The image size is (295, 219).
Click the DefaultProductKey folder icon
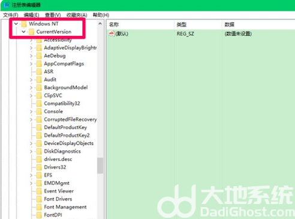[x=39, y=127]
